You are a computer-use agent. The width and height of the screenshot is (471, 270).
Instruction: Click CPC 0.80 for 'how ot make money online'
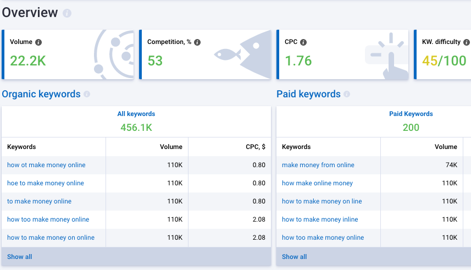pyautogui.click(x=259, y=165)
